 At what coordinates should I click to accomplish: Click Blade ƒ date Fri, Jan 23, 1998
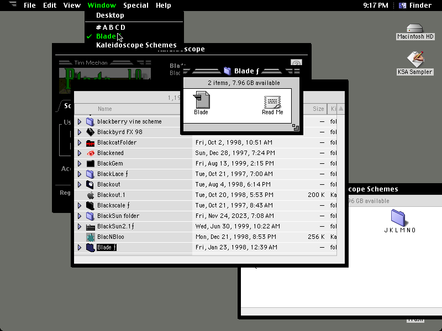pos(236,247)
